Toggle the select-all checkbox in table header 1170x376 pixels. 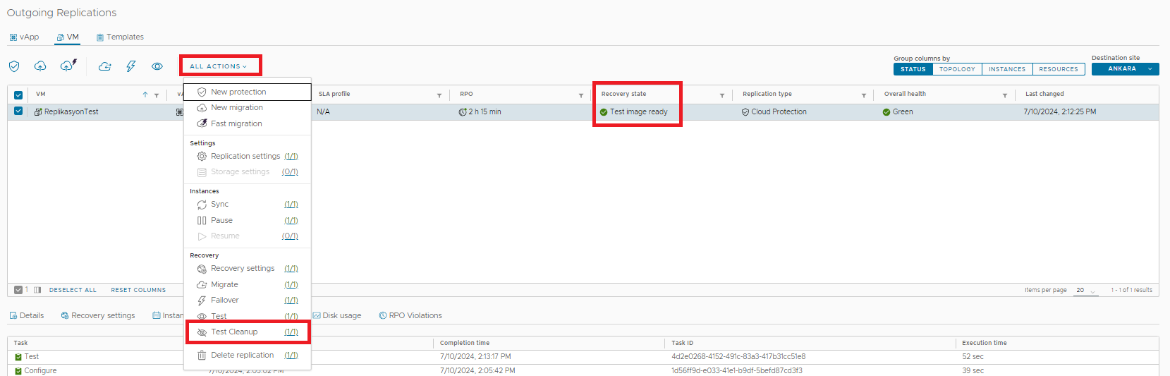click(x=18, y=95)
